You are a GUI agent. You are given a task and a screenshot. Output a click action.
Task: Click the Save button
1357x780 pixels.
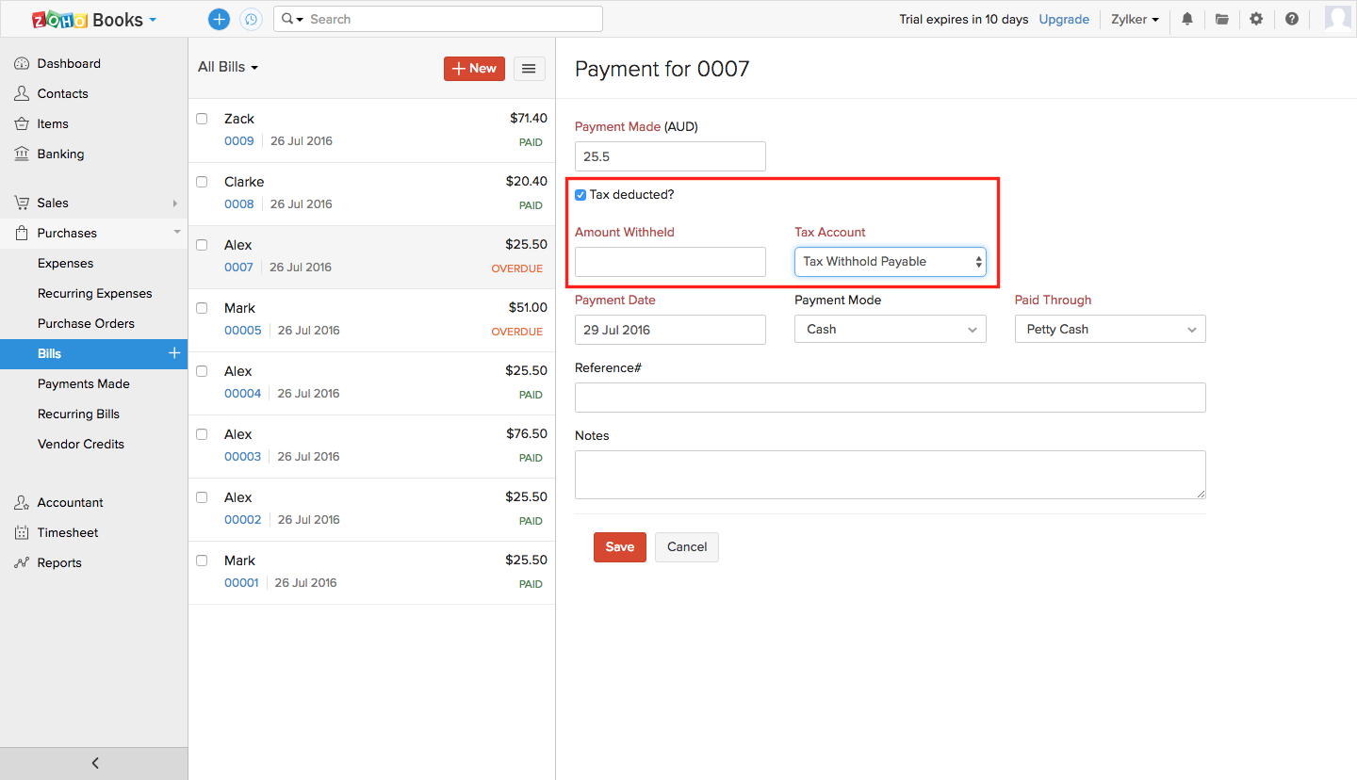[619, 546]
